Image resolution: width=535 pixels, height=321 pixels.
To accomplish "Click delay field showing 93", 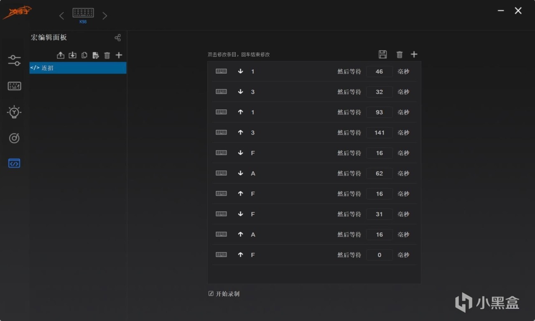I will (380, 112).
